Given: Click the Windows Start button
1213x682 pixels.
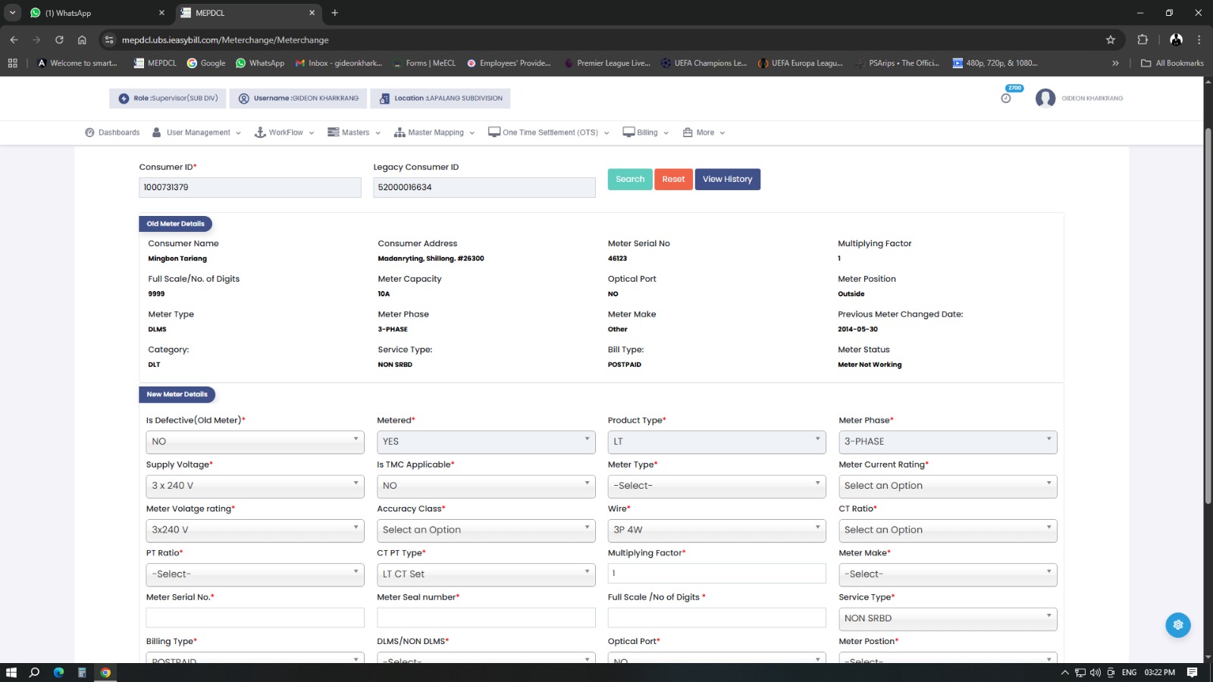Looking at the screenshot, I should pos(11,672).
